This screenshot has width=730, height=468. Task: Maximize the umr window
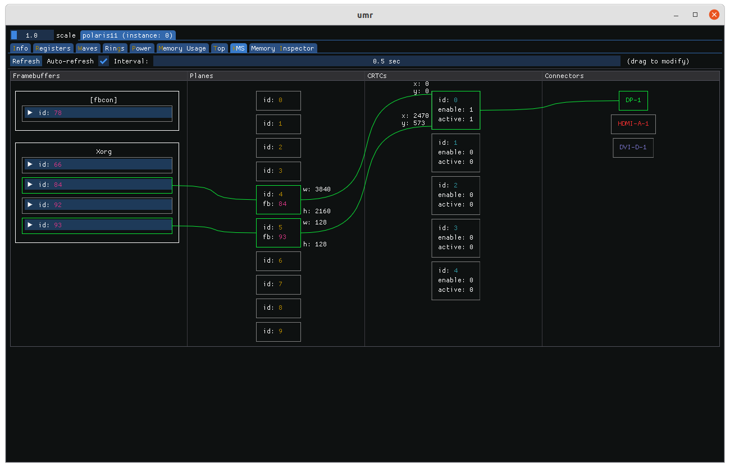click(695, 15)
